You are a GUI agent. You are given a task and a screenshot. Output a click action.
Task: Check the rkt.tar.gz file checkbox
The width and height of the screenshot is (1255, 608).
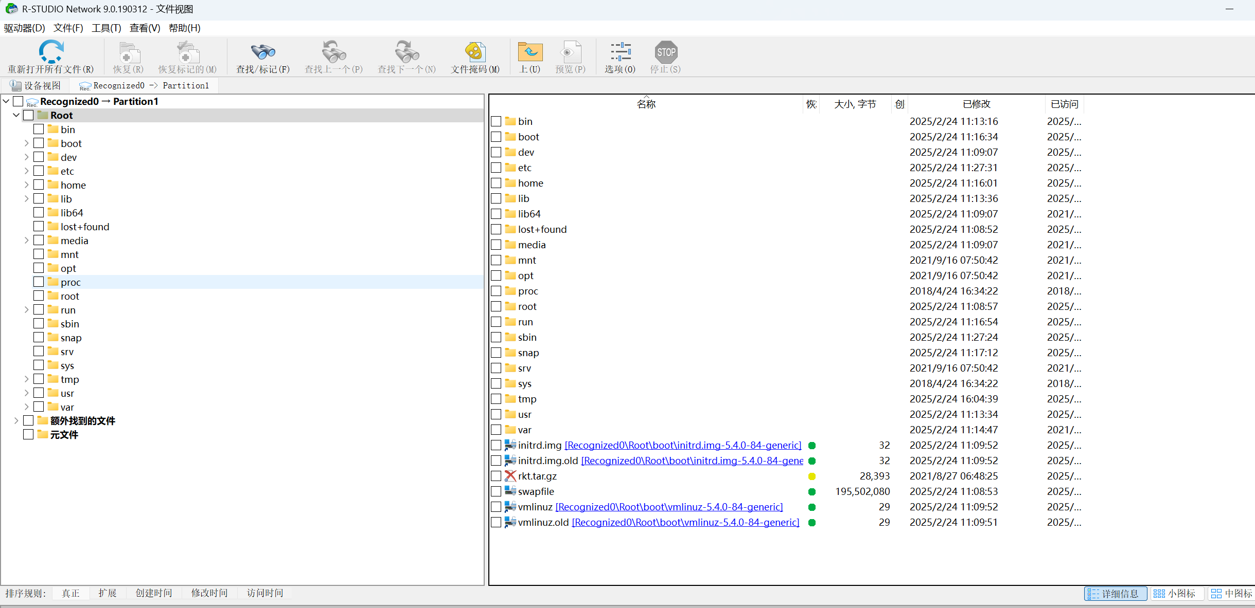tap(496, 476)
